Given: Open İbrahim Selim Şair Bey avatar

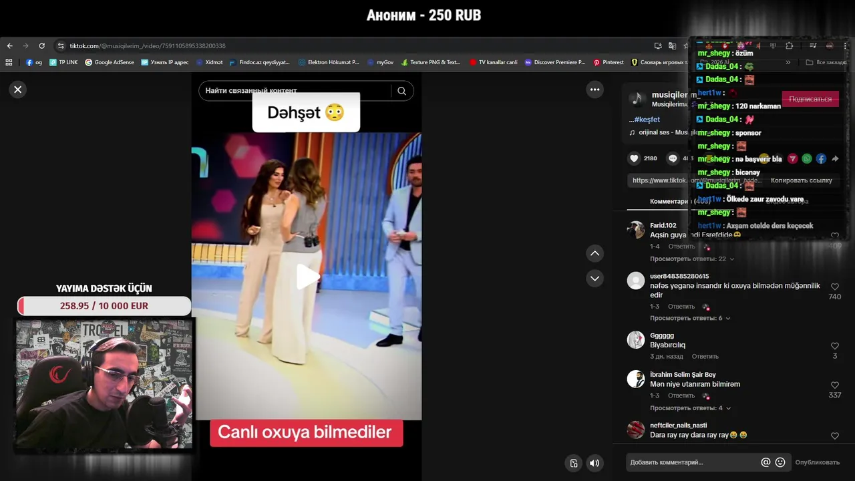Looking at the screenshot, I should click(636, 379).
